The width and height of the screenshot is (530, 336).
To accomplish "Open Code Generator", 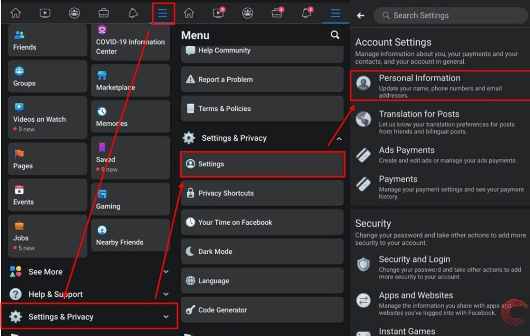I will [262, 310].
